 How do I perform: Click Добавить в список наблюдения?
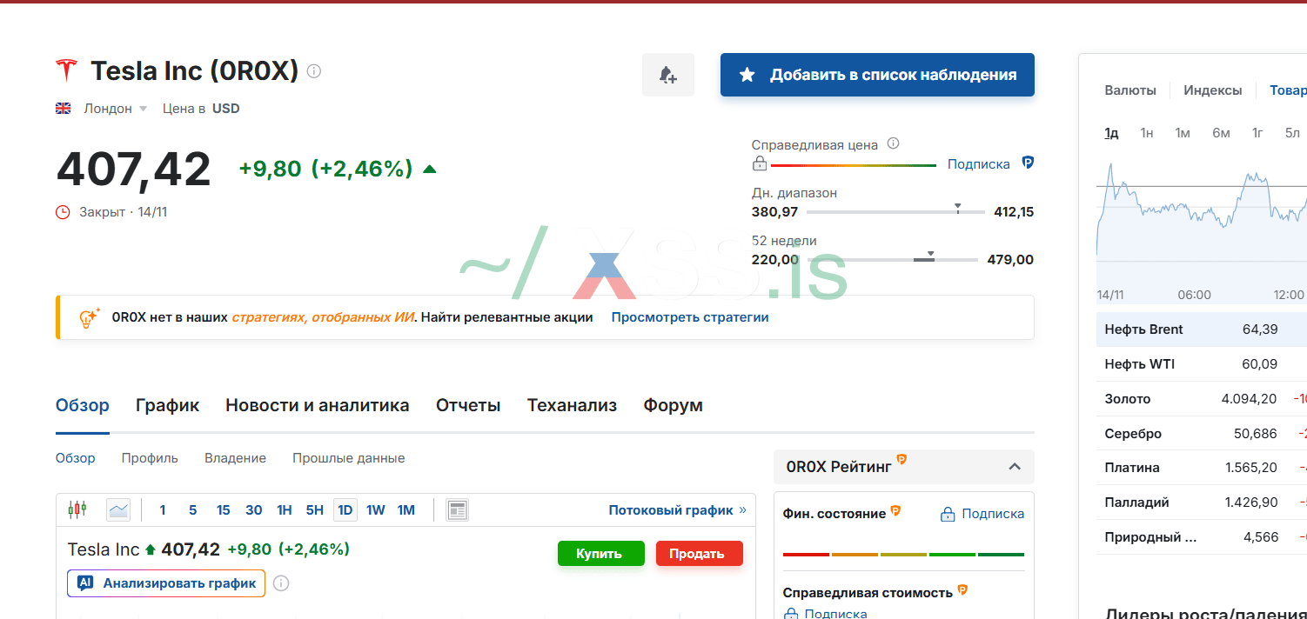pos(876,75)
